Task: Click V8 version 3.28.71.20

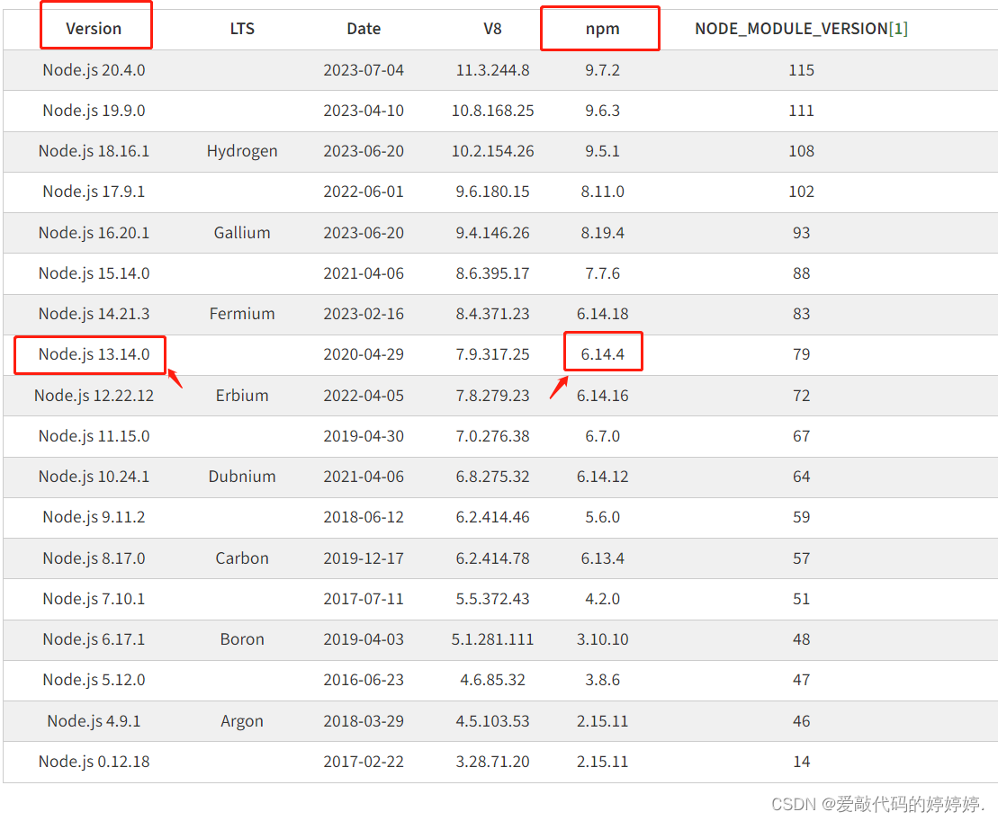Action: point(492,762)
